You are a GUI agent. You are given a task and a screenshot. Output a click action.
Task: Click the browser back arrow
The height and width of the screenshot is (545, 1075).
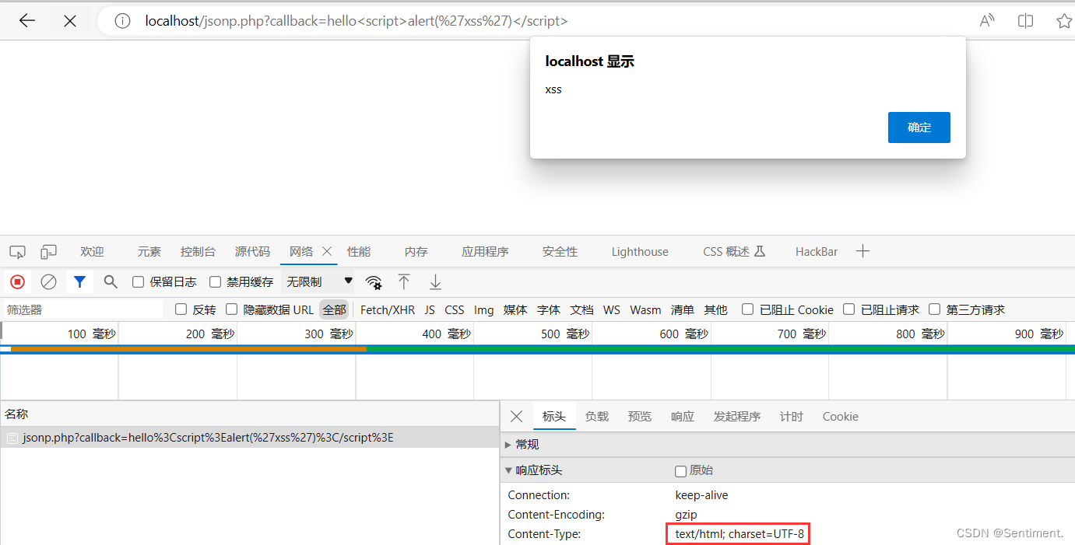pos(27,21)
